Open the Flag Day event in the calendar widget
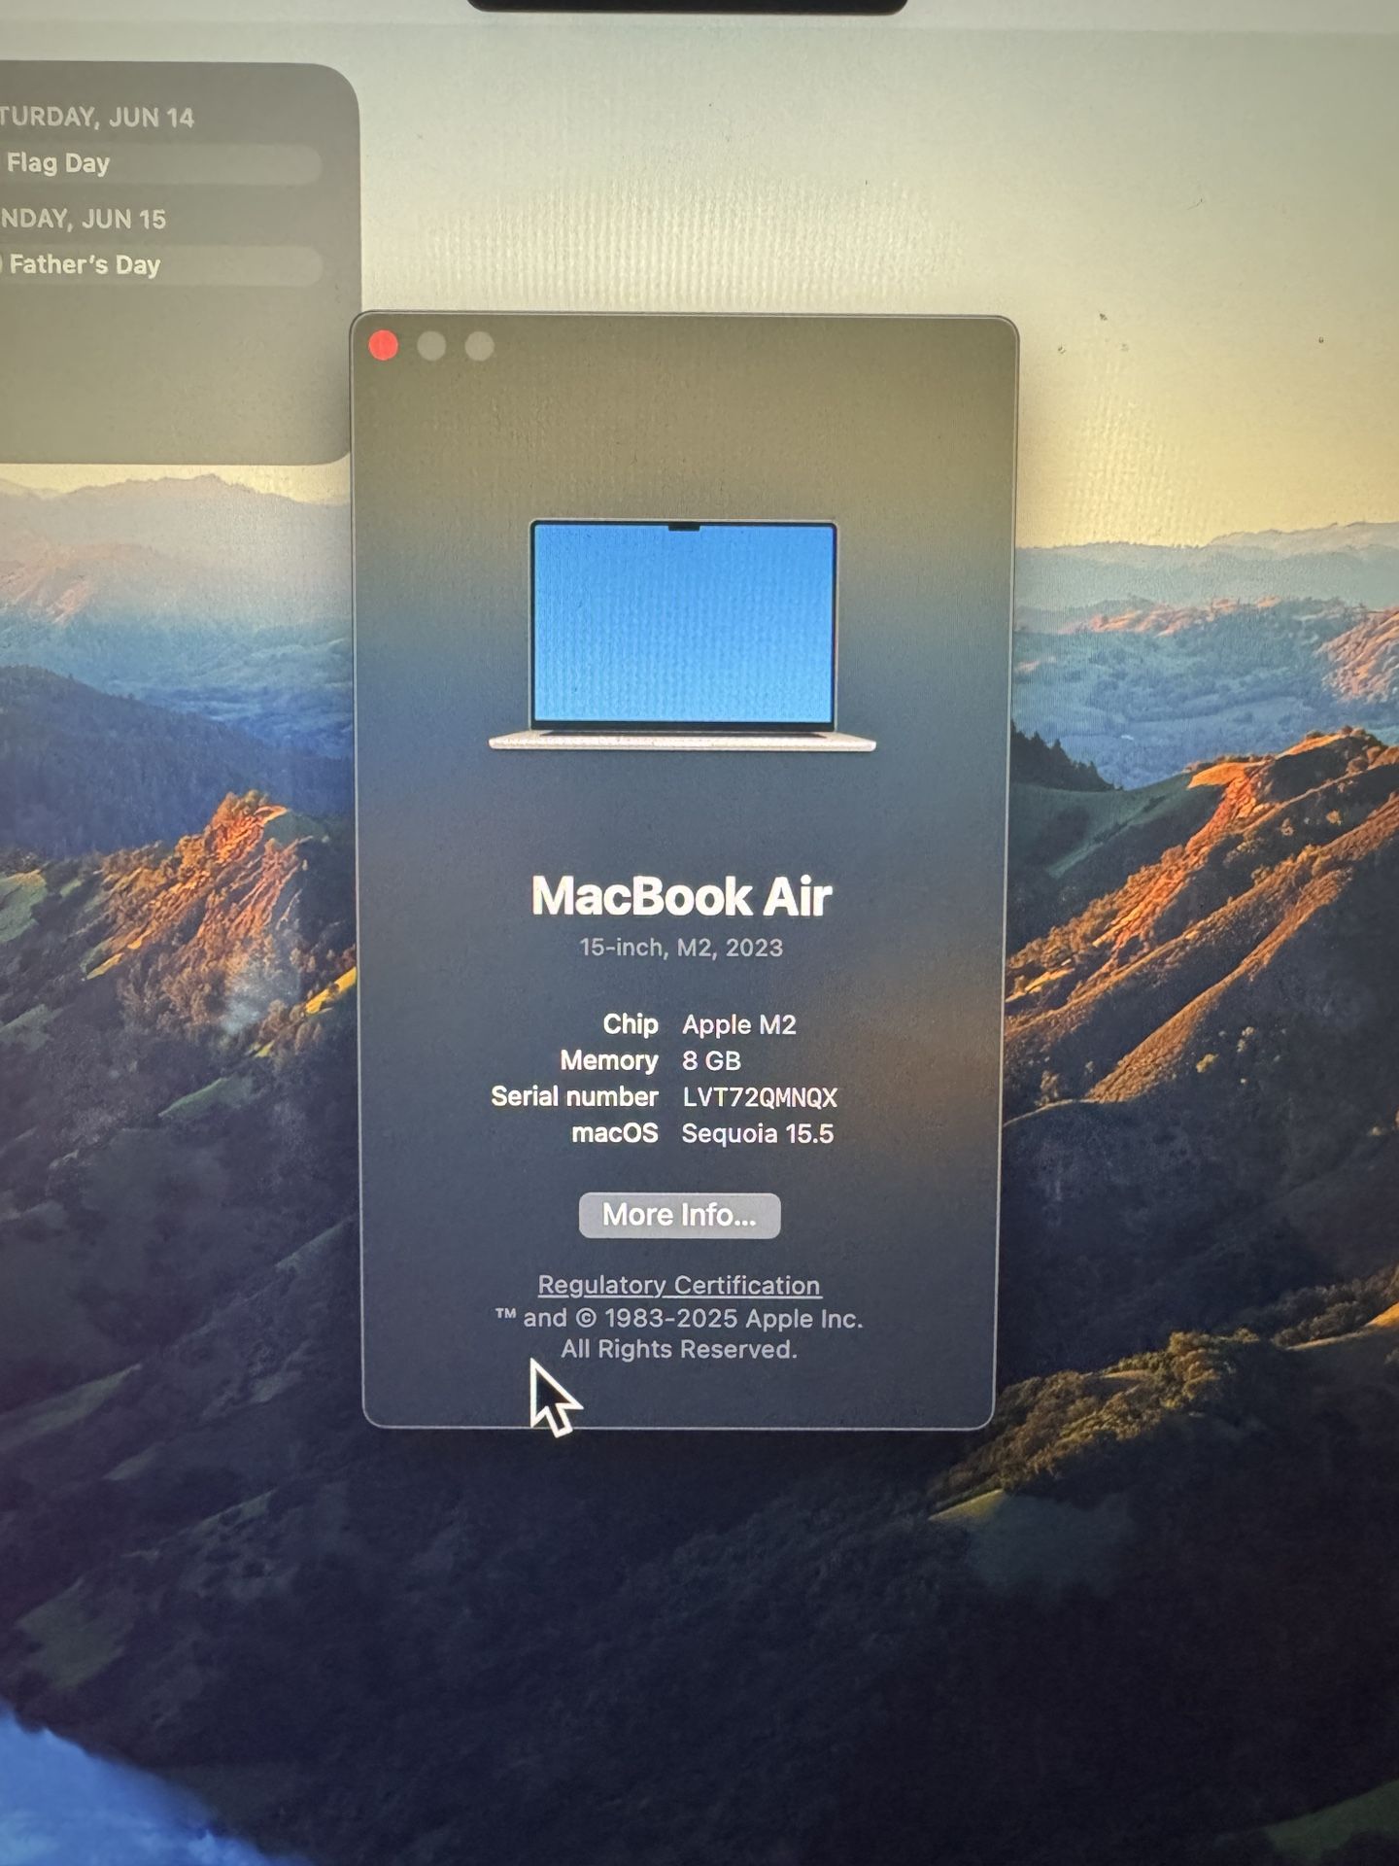The width and height of the screenshot is (1399, 1866). point(160,163)
